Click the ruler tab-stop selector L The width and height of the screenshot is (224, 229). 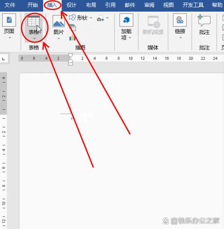click(x=4, y=59)
